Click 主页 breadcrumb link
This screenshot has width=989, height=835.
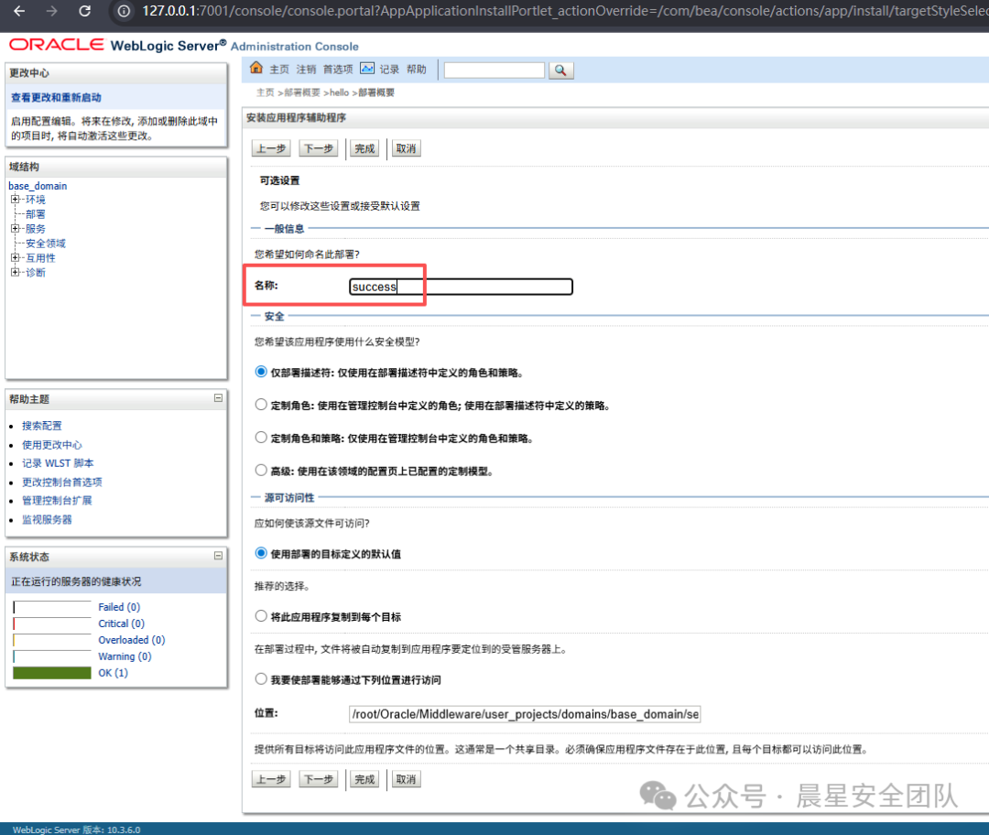pos(266,92)
